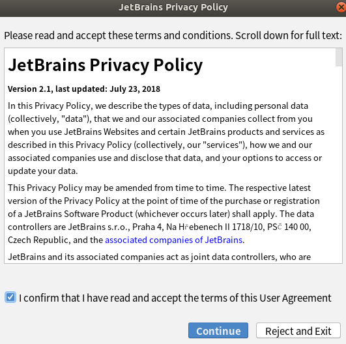
Task: Click the line starting 'JetBrains and its associated'
Action: pyautogui.click(x=160, y=257)
